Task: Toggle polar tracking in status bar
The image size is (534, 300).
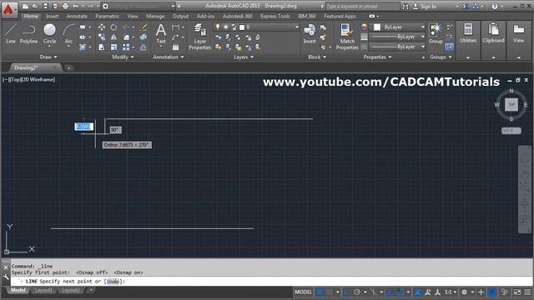Action: click(x=357, y=292)
